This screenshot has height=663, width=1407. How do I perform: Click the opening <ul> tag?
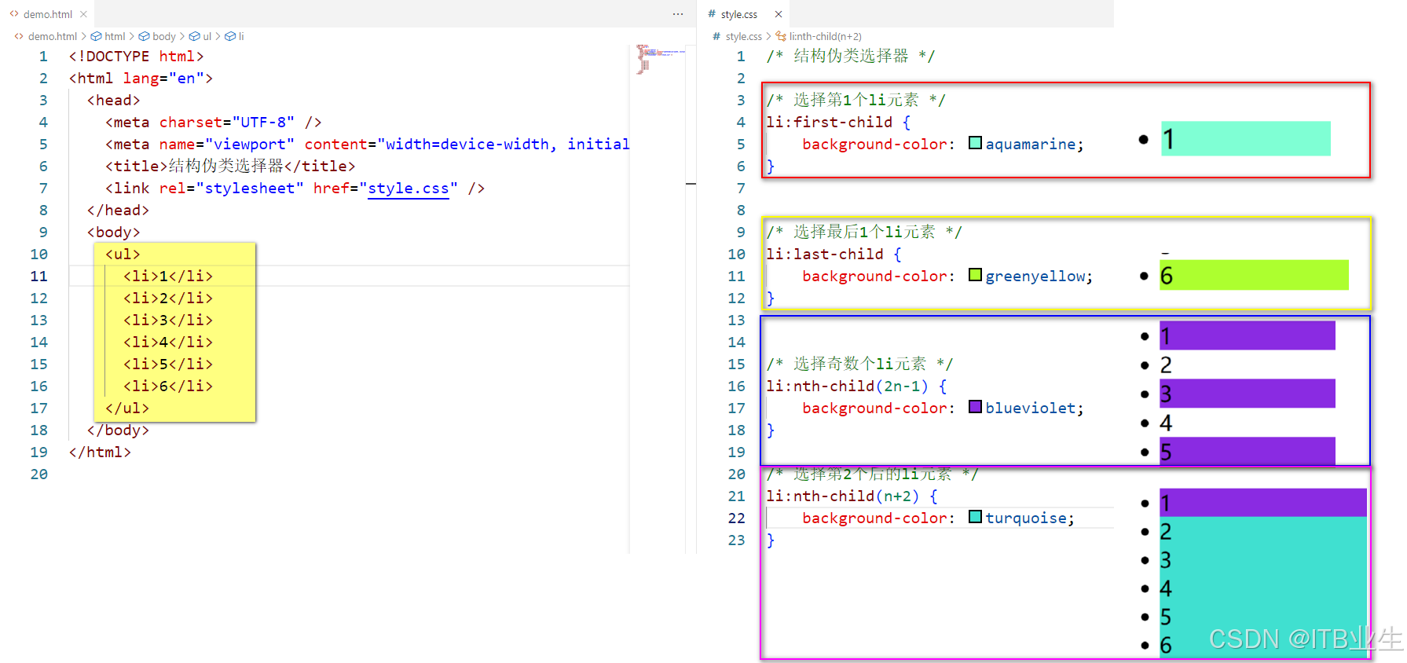[x=123, y=255]
